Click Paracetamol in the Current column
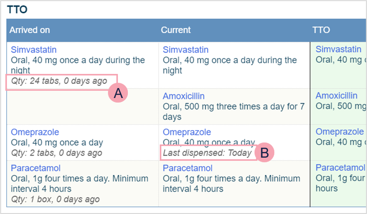The height and width of the screenshot is (214, 367). tap(187, 168)
